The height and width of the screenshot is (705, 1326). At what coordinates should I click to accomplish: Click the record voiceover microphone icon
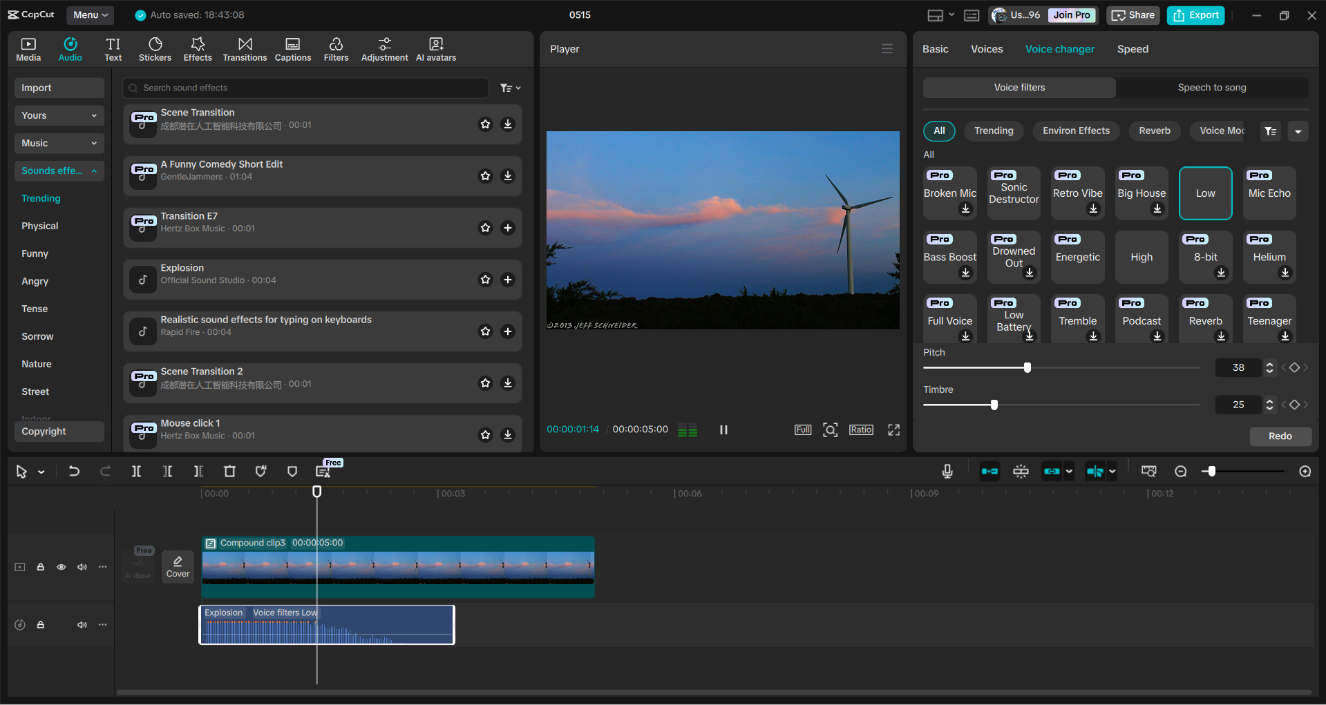coord(947,471)
